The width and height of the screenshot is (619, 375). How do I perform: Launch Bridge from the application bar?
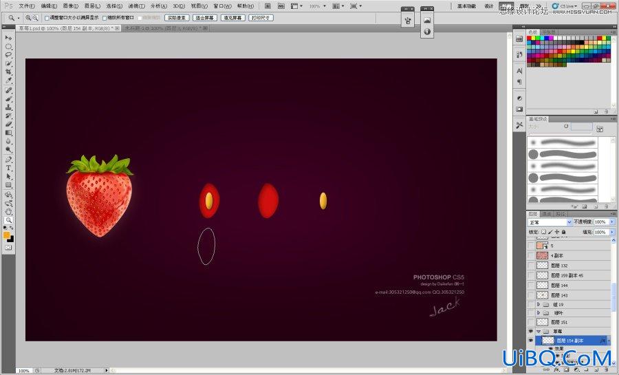click(268, 6)
